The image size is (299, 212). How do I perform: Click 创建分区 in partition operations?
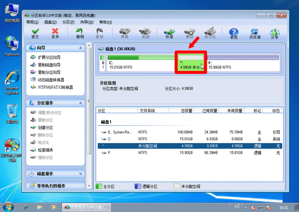point(45,128)
